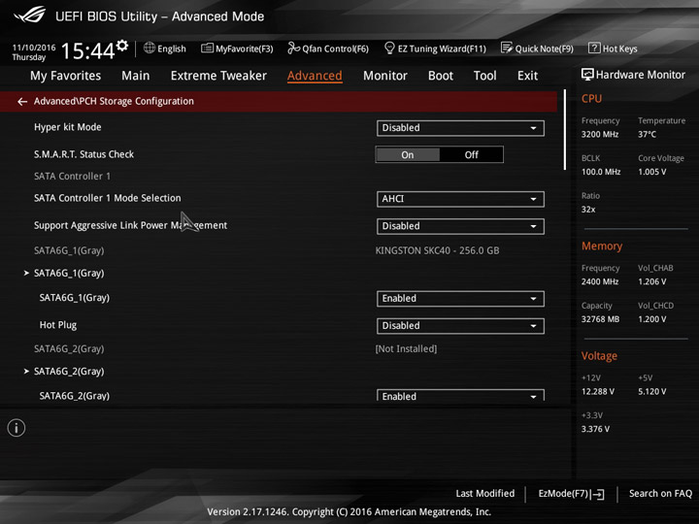
Task: Click the EZ Tuning Wizard bulb icon
Action: pyautogui.click(x=389, y=48)
